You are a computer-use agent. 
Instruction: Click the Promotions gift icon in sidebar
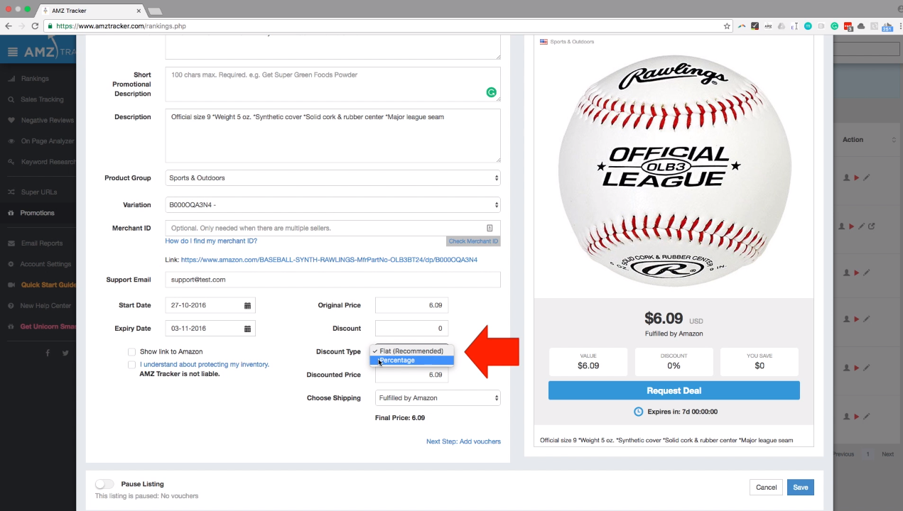click(x=11, y=213)
